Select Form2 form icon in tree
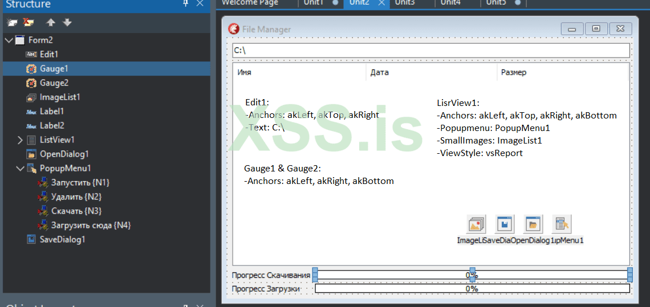Screen dimensions: 650x307 tap(20, 40)
